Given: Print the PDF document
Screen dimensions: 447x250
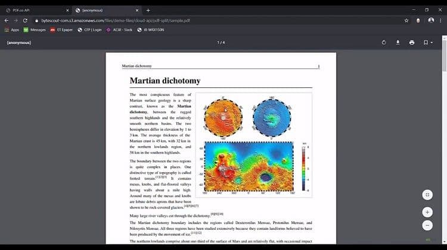Looking at the screenshot, I should 412,43.
